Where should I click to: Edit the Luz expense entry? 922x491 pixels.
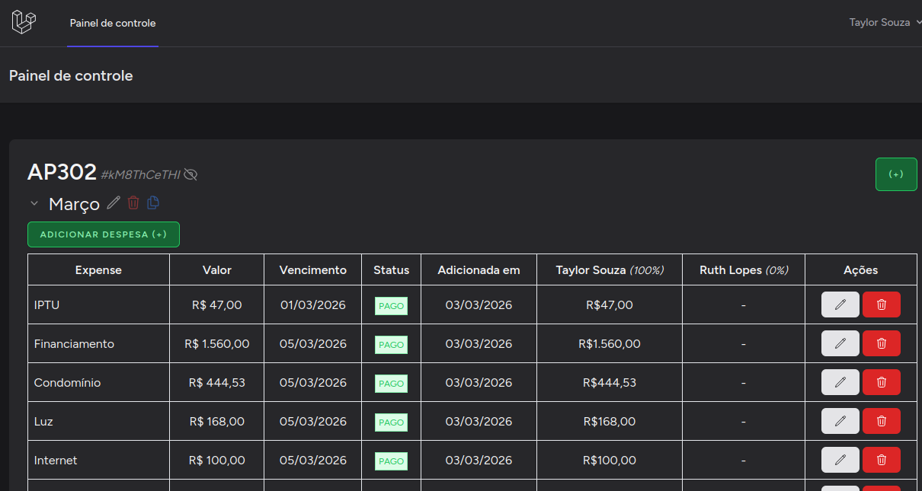point(840,421)
